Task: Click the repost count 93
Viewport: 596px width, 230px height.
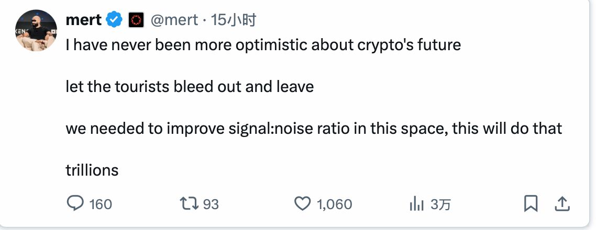Action: click(211, 204)
